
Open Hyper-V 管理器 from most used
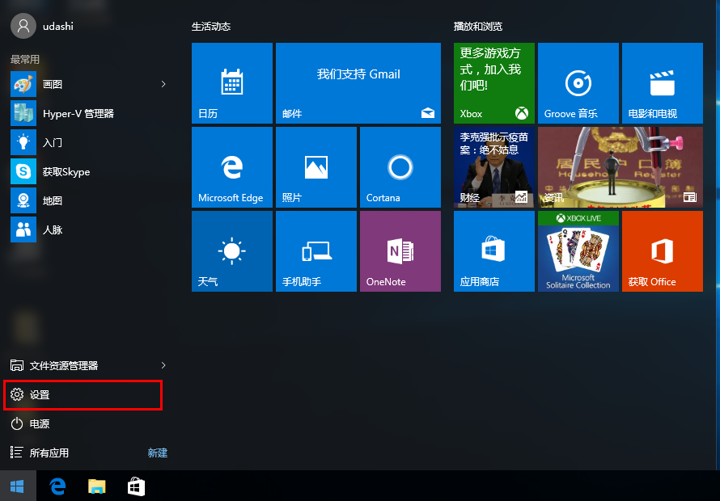(x=87, y=113)
